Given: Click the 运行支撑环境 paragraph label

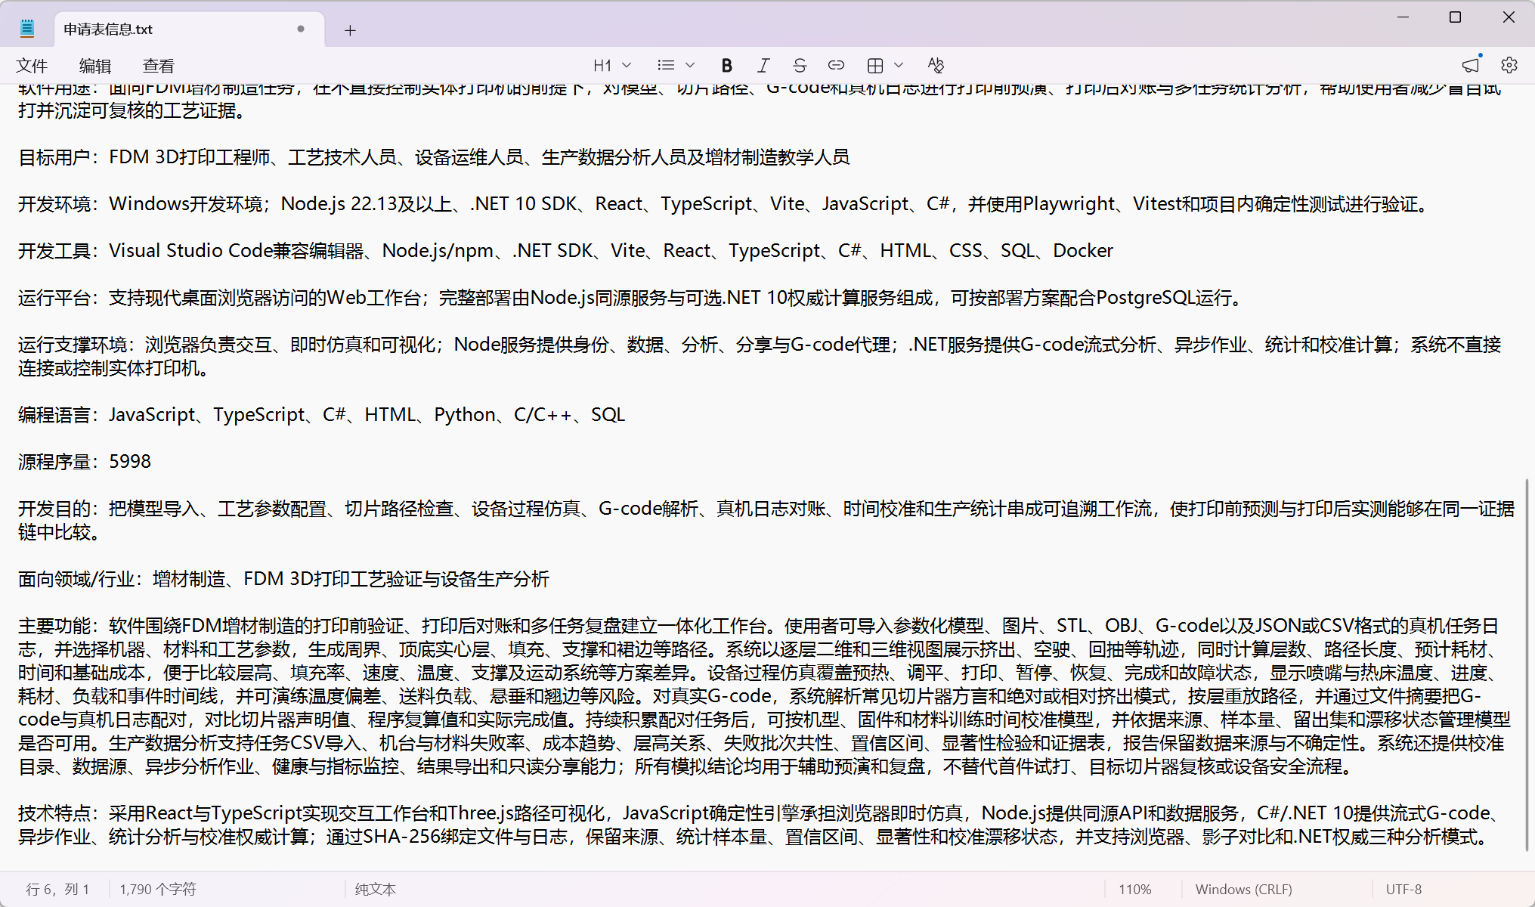Looking at the screenshot, I should pyautogui.click(x=73, y=345).
